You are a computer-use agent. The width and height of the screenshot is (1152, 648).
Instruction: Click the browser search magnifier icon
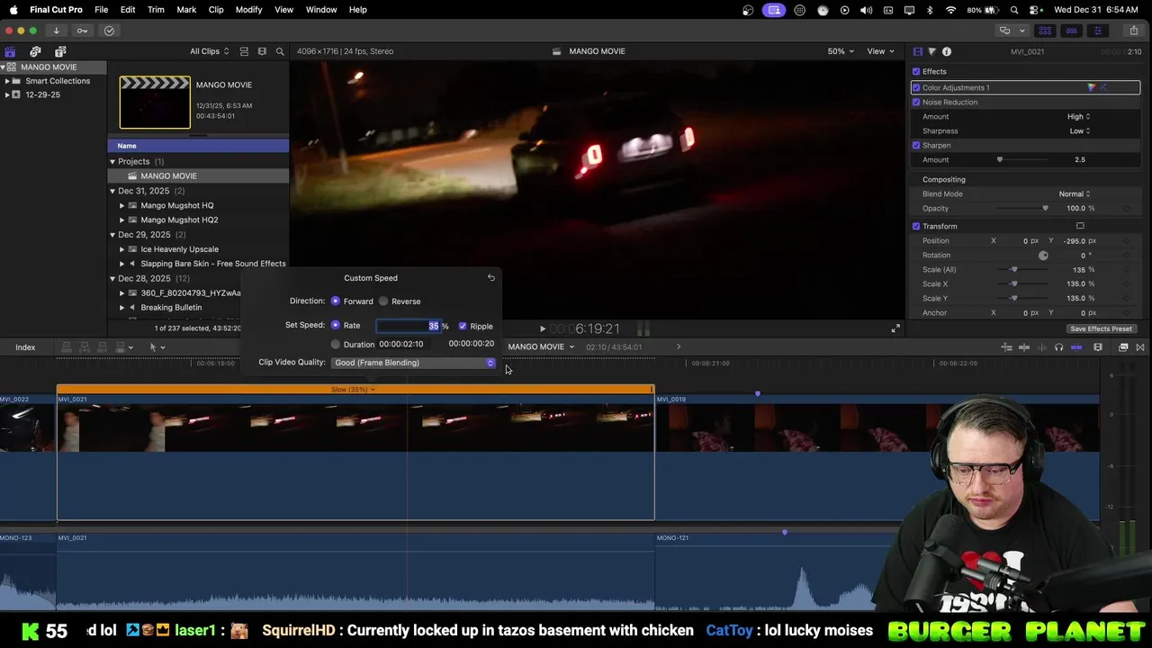coord(280,51)
